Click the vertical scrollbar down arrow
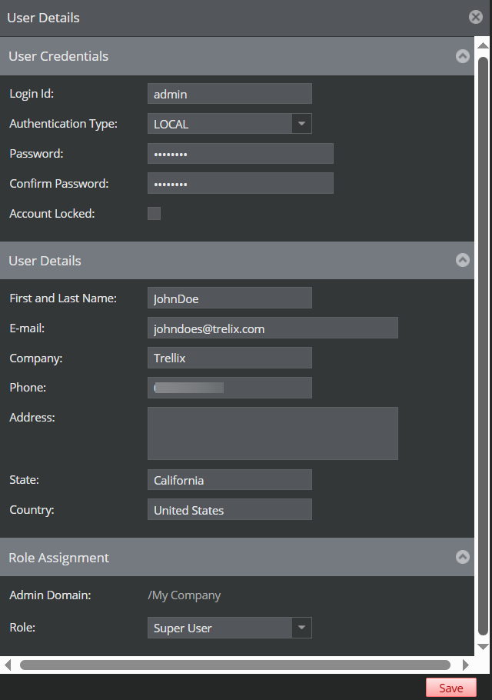 click(x=483, y=647)
